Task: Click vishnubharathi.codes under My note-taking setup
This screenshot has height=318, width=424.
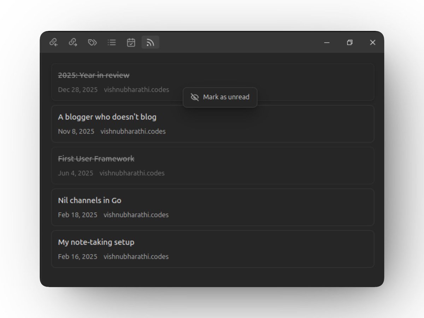Action: coord(136,257)
